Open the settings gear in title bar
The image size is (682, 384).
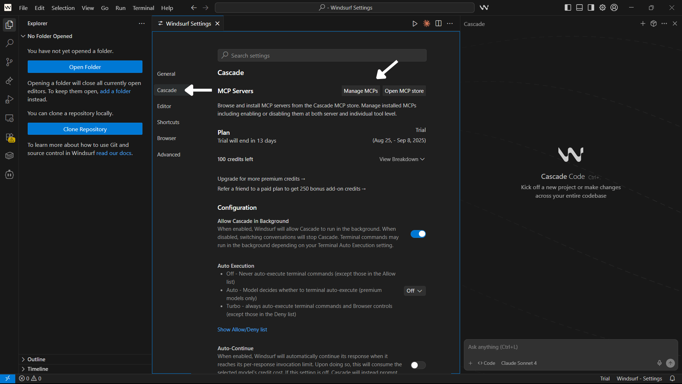pos(602,7)
